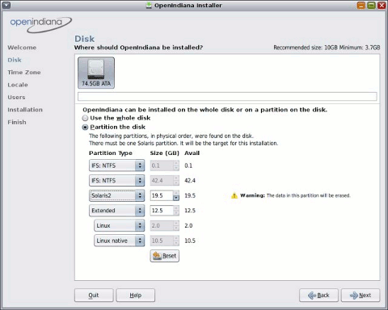The height and width of the screenshot is (310, 388).
Task: Go Back to the previous step
Action: point(318,295)
